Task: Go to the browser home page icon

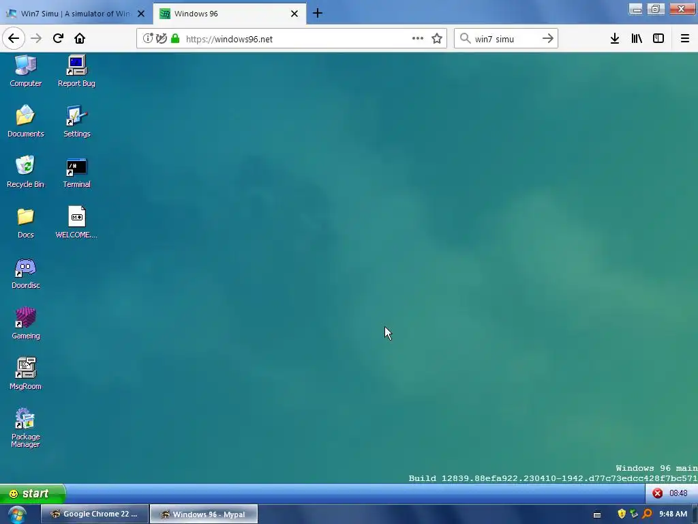Action: tap(80, 38)
